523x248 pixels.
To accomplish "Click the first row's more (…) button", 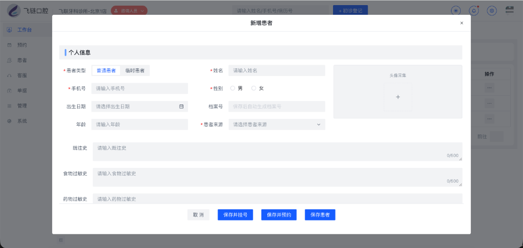I will click(x=489, y=88).
